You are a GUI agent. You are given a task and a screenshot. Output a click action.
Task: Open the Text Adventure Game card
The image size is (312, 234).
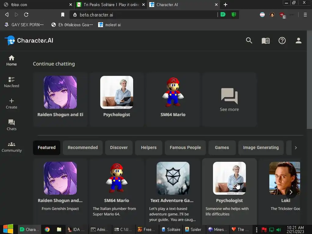(173, 191)
